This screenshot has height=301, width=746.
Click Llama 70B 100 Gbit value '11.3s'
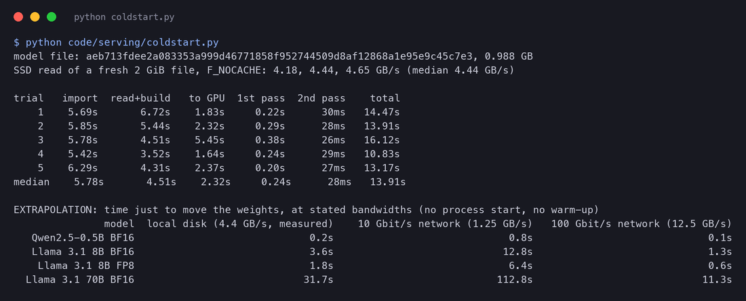pos(717,279)
